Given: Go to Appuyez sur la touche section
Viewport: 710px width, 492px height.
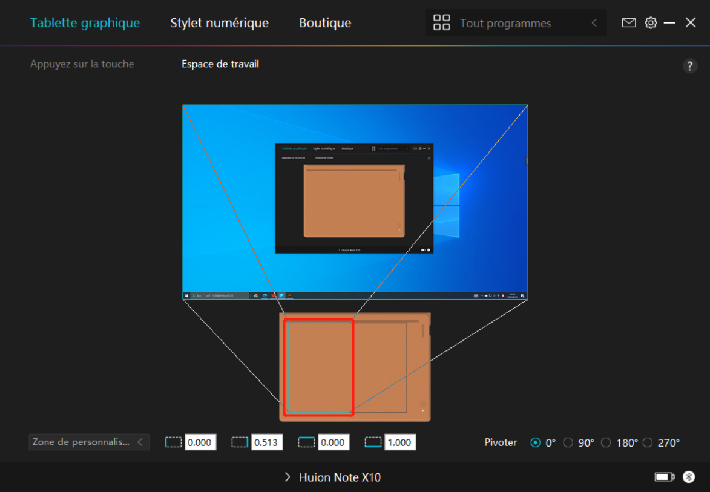Looking at the screenshot, I should coord(82,64).
